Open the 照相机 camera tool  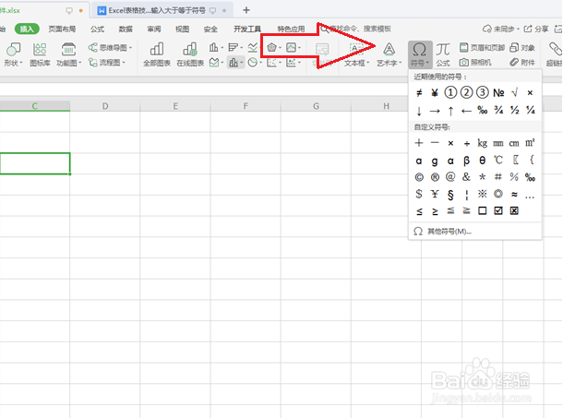475,63
